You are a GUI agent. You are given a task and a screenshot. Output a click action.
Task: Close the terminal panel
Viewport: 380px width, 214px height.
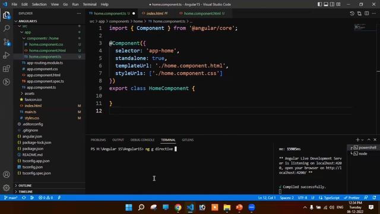(375, 140)
